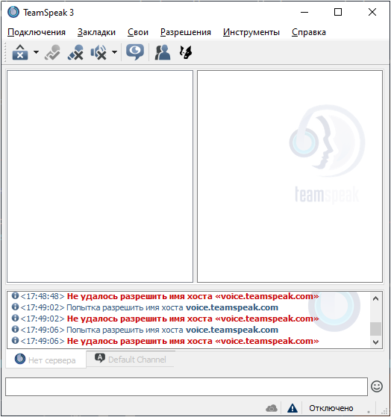
Task: Expand the dropdown beside mute speakers icon
Action: coord(114,52)
